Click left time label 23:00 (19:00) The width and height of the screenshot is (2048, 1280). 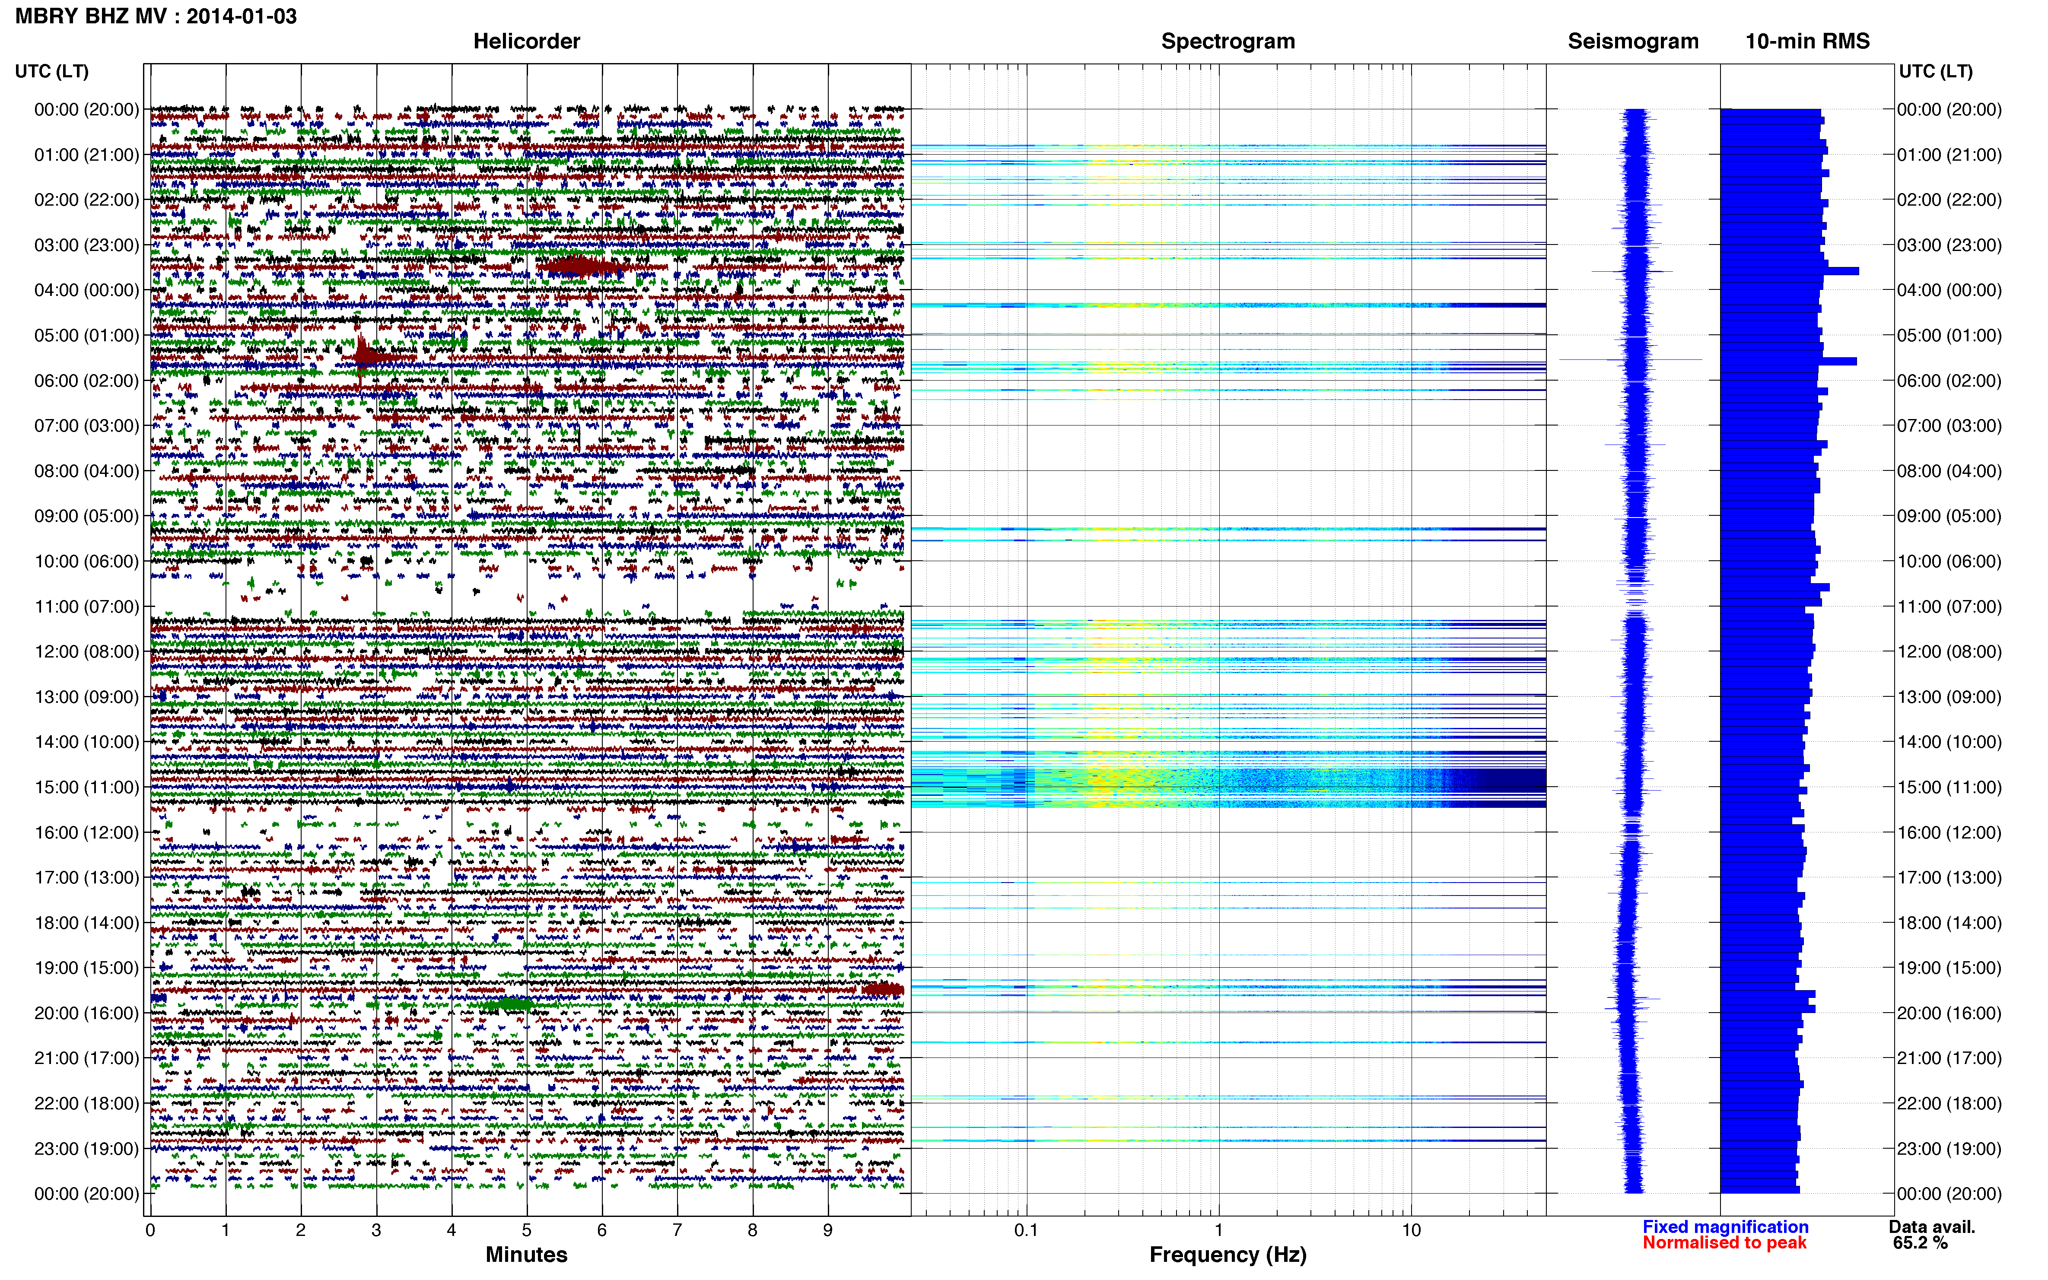tap(86, 1149)
